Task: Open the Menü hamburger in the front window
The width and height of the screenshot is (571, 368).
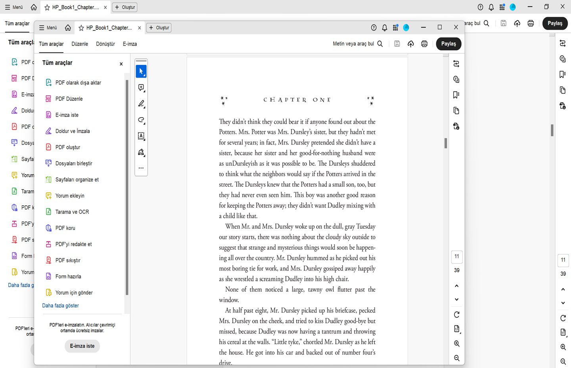Action: pyautogui.click(x=48, y=28)
